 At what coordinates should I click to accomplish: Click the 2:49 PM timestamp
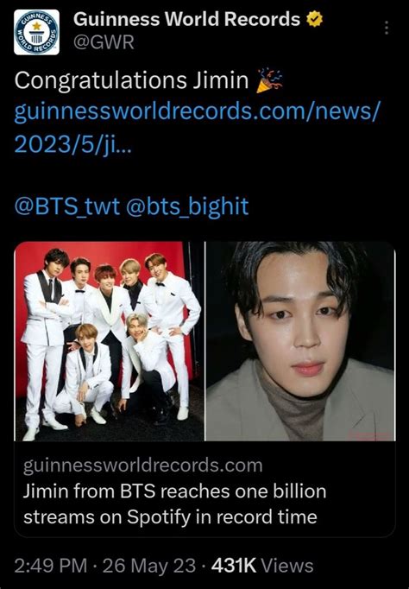51,566
